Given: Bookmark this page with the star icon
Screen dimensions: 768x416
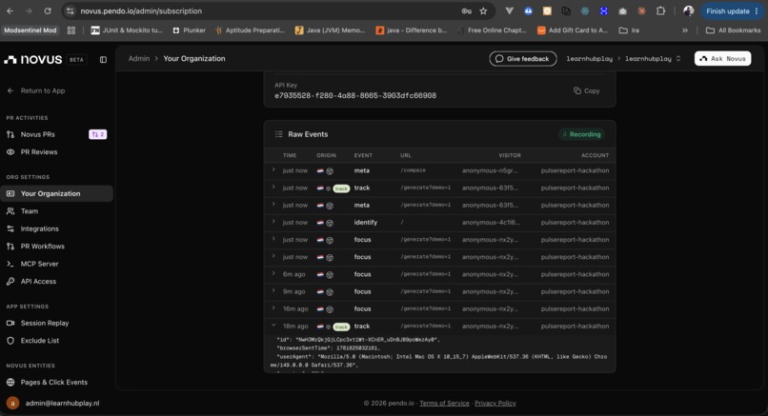Looking at the screenshot, I should tap(483, 10).
